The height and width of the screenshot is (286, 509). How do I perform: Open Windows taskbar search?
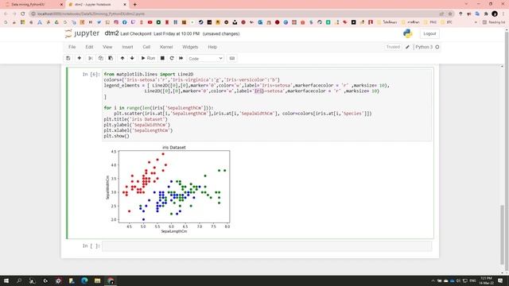19,280
